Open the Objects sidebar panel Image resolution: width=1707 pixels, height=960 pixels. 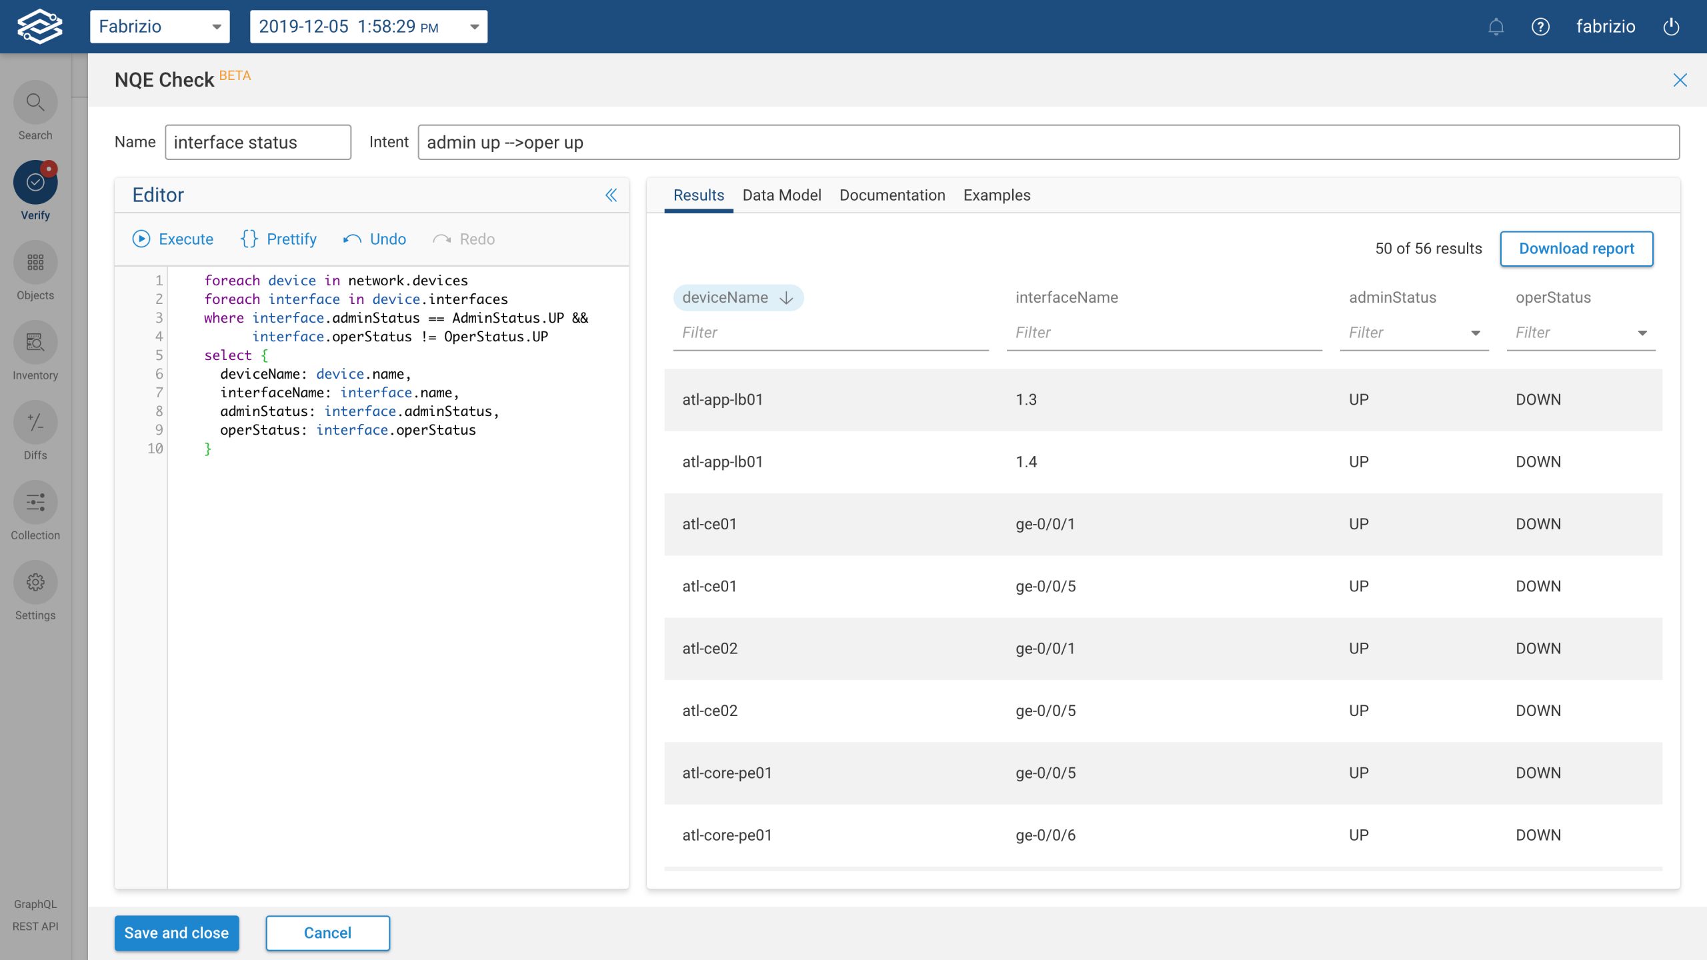pyautogui.click(x=35, y=262)
